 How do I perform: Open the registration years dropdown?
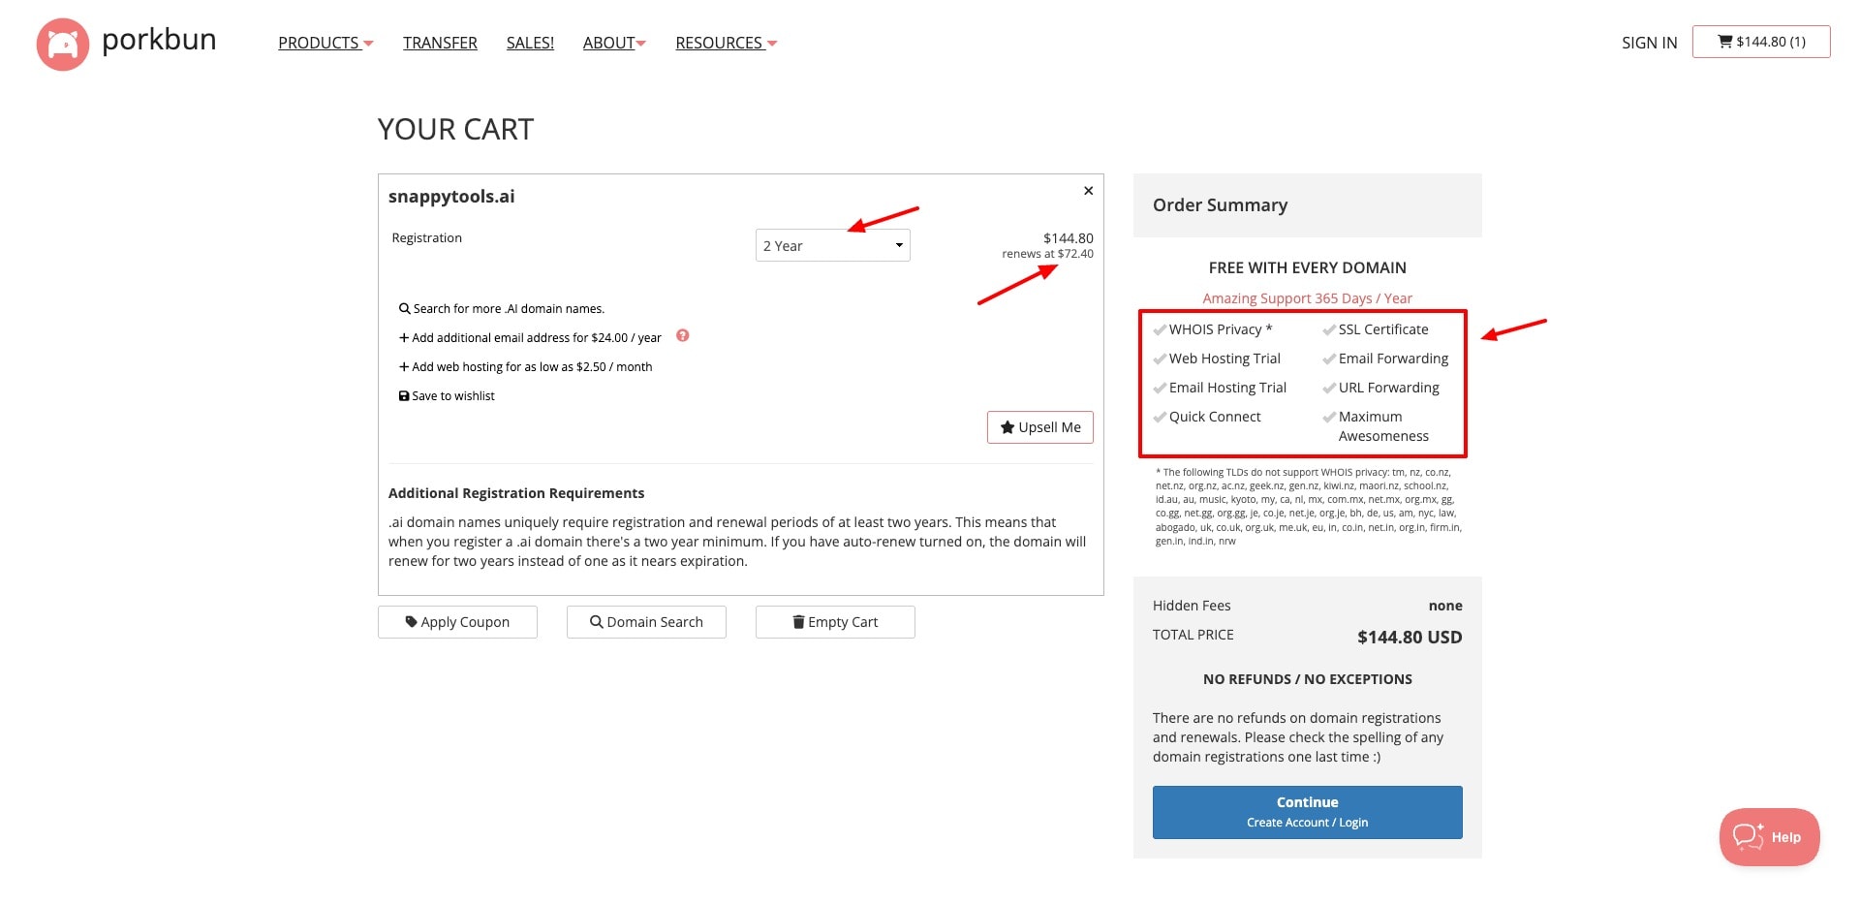click(x=832, y=246)
